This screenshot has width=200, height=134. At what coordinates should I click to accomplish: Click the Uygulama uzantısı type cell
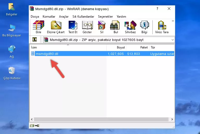click(x=162, y=54)
